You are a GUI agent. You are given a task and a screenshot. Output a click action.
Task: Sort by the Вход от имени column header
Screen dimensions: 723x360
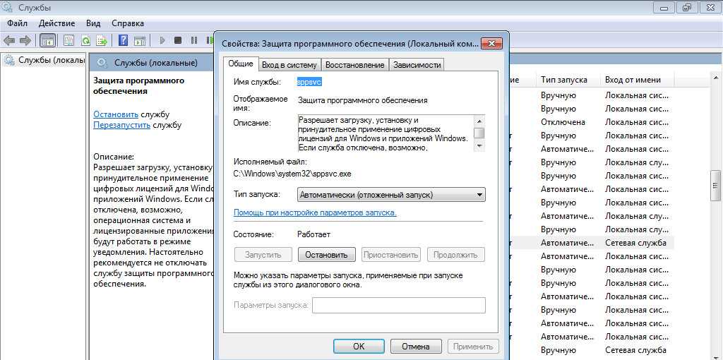(637, 80)
